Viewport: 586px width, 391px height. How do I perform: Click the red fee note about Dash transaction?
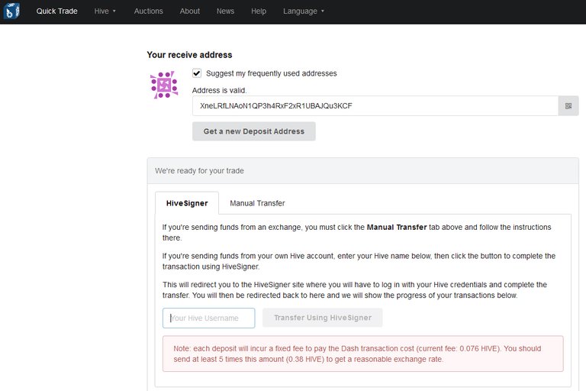[x=363, y=354]
